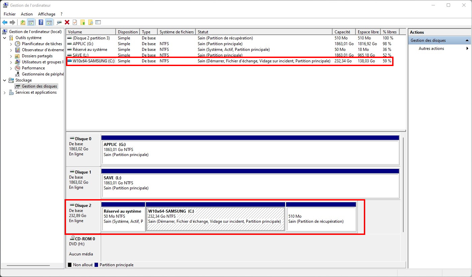Sort volumes by Capacité column header
The height and width of the screenshot is (277, 472).
click(343, 32)
